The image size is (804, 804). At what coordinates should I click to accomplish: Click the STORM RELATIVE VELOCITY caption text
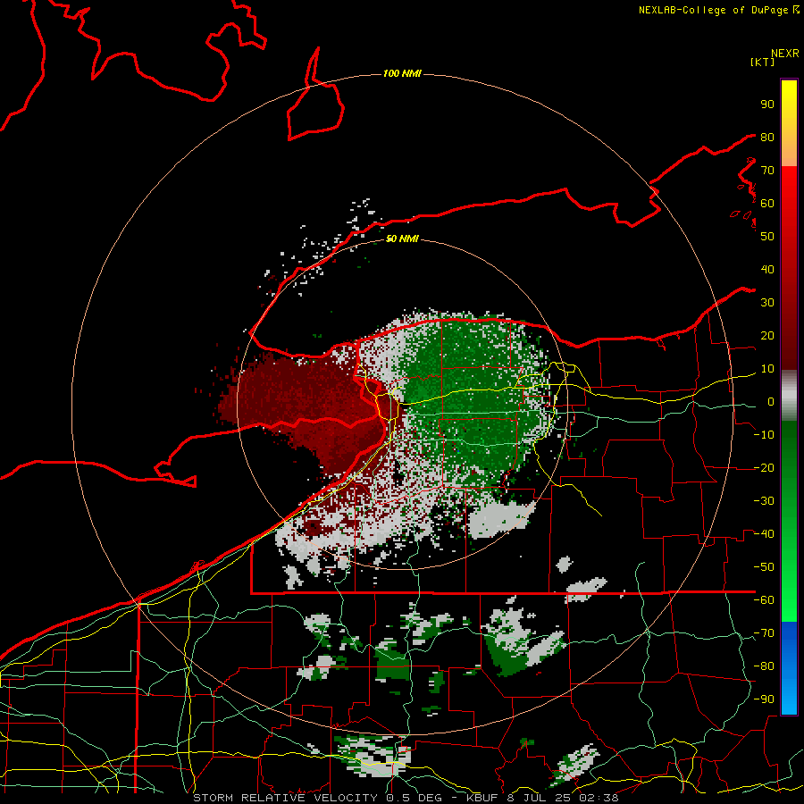tap(285, 798)
